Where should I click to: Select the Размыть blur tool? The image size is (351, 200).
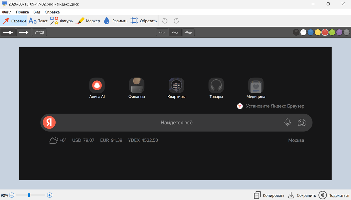tap(115, 21)
